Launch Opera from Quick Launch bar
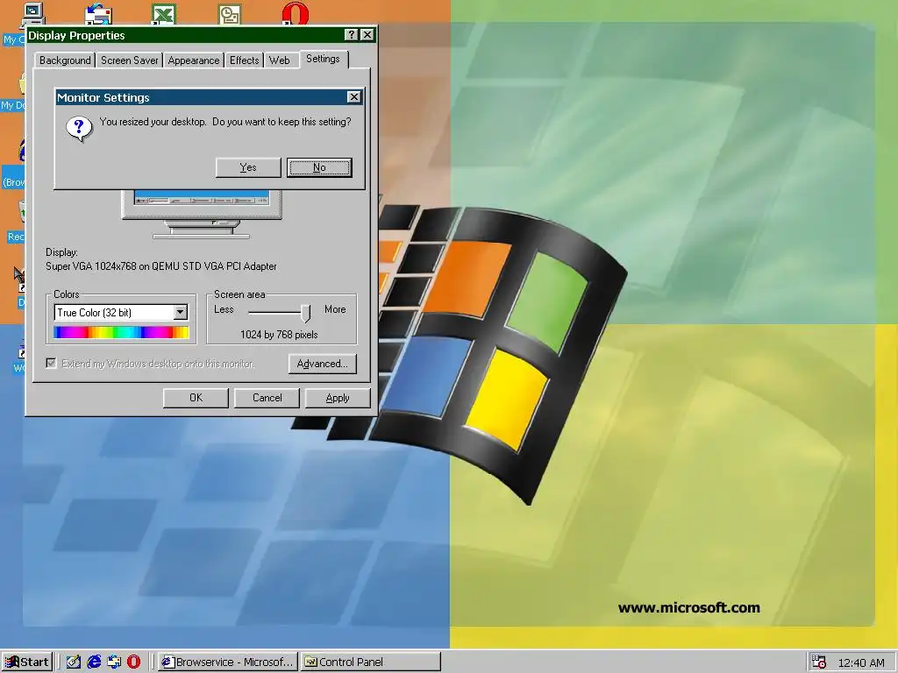898x673 pixels. click(x=133, y=662)
